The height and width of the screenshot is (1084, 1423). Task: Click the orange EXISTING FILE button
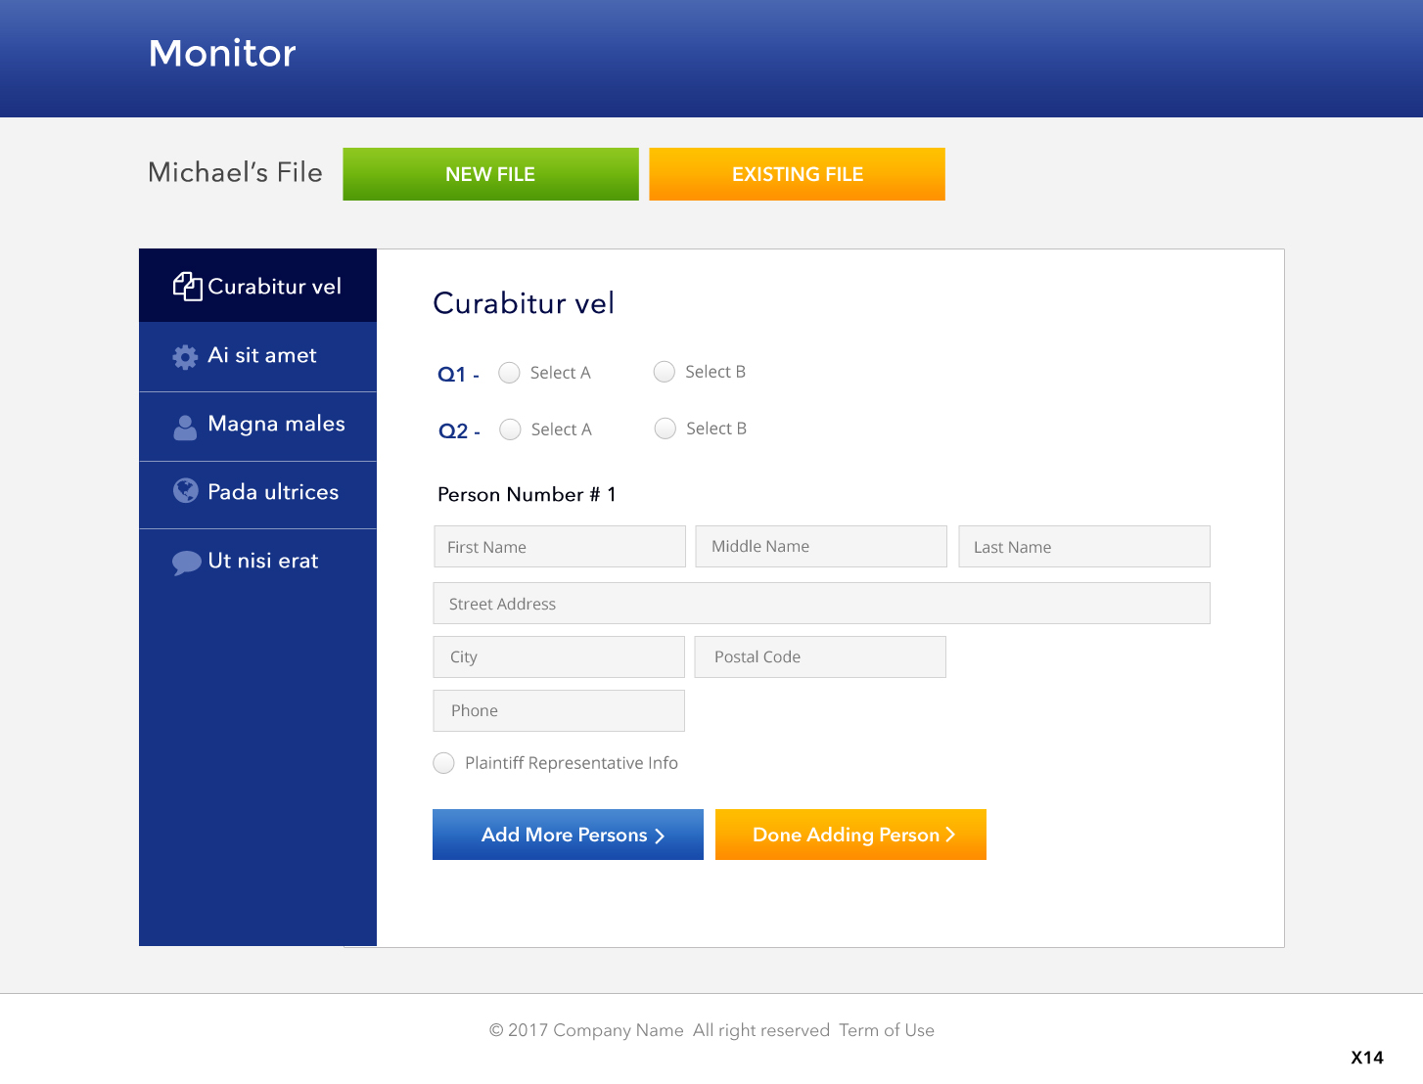(797, 174)
